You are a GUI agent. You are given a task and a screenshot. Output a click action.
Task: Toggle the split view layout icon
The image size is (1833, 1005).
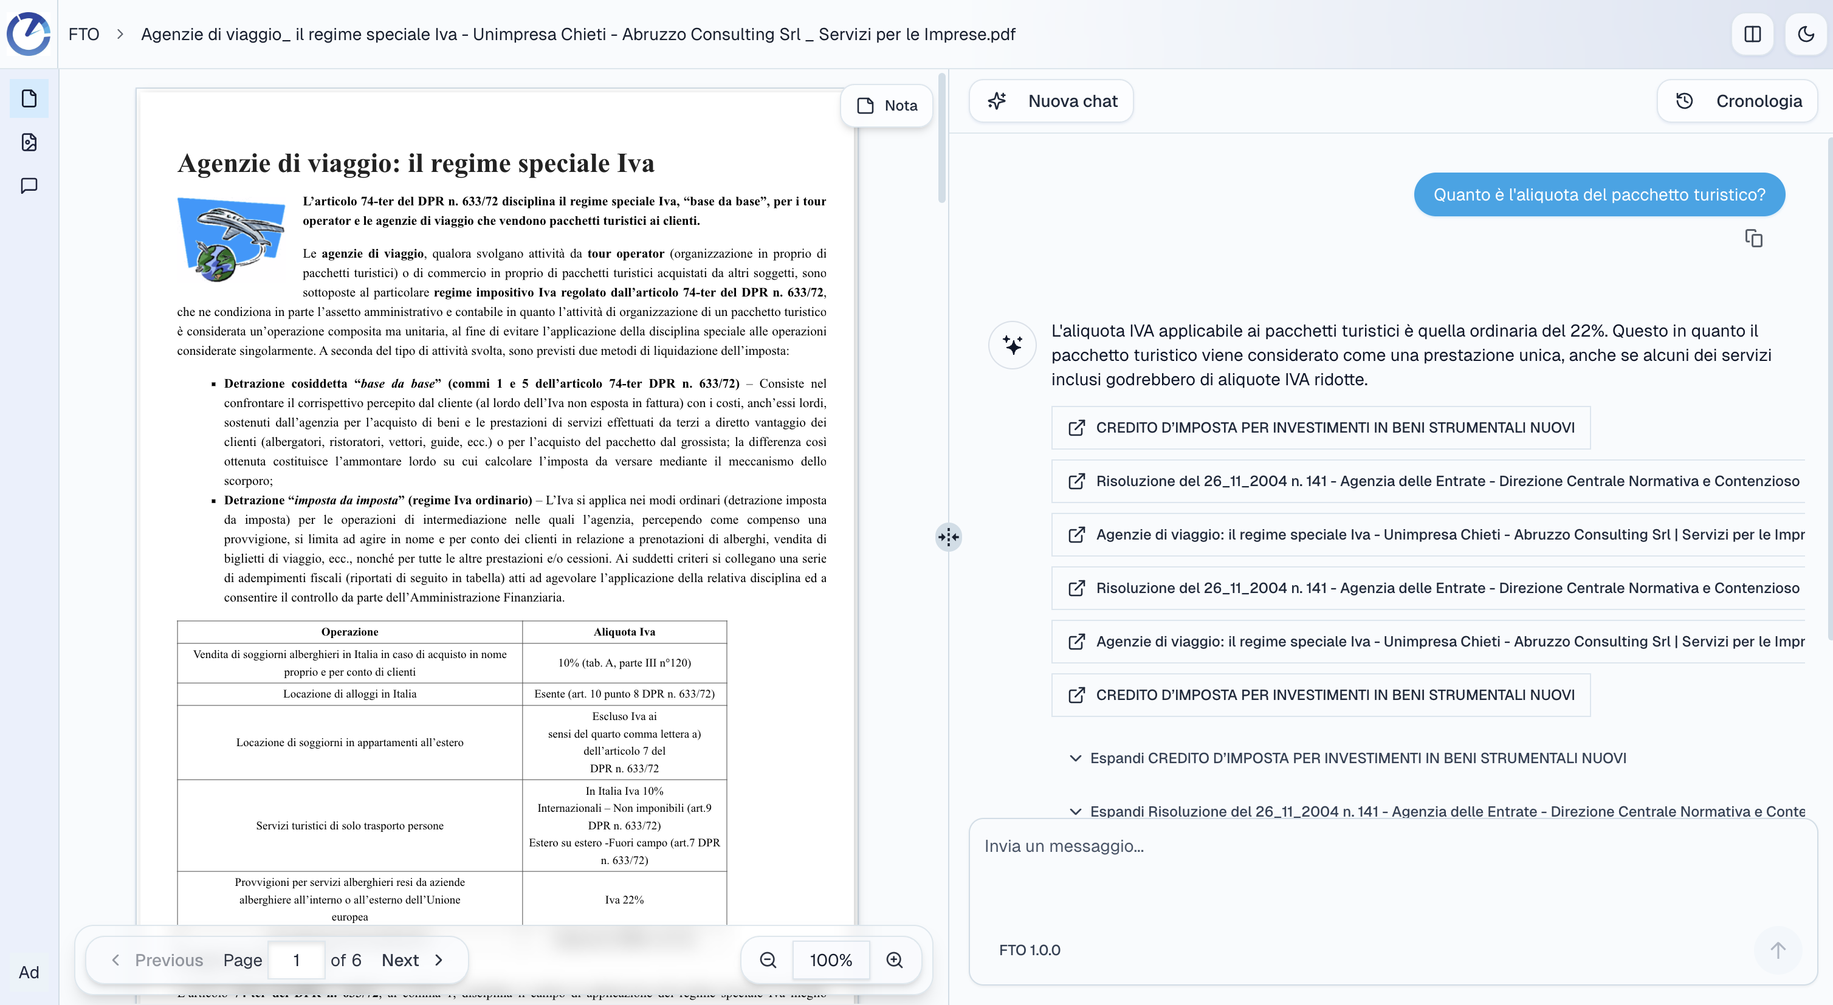pos(1753,33)
